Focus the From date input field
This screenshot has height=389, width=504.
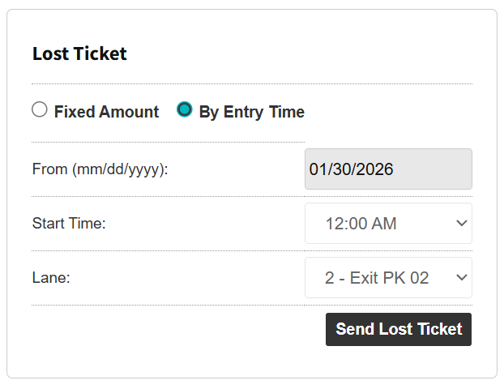[388, 169]
